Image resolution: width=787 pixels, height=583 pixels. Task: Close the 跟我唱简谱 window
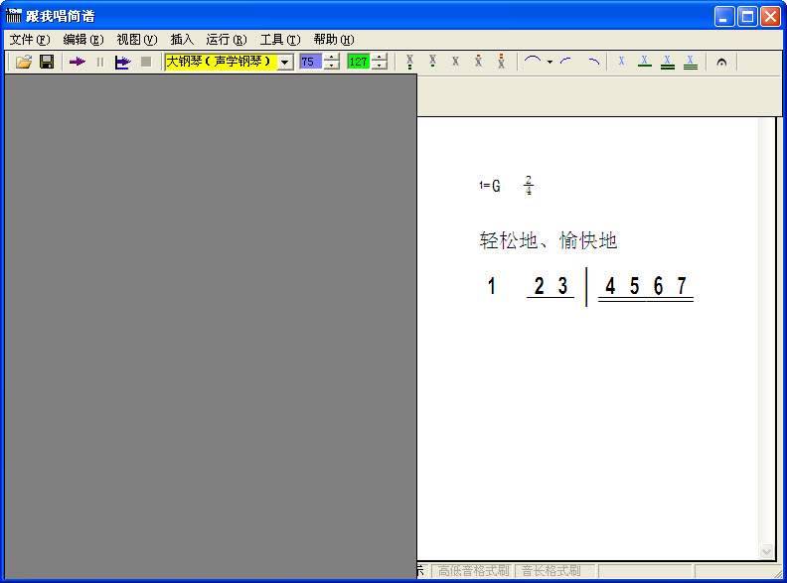tap(770, 17)
